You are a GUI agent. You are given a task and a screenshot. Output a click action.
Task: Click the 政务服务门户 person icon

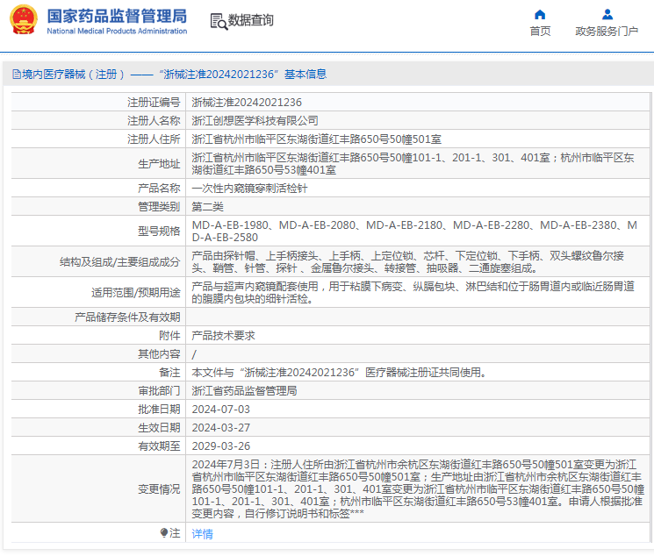[x=607, y=14]
